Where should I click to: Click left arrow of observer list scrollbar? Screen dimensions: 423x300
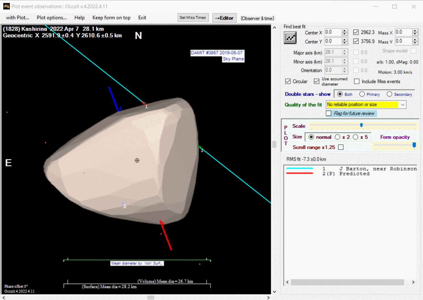point(287,282)
